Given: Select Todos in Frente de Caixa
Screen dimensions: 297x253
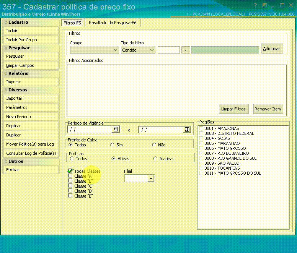Looking at the screenshot, I should pos(71,144).
